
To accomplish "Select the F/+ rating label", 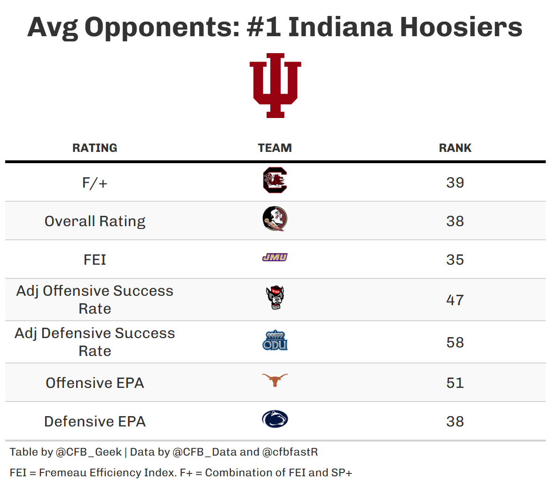I will click(x=94, y=182).
